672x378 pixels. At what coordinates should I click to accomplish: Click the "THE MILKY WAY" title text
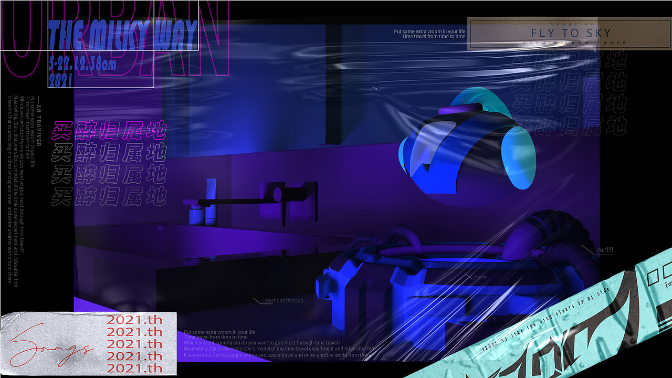[122, 35]
